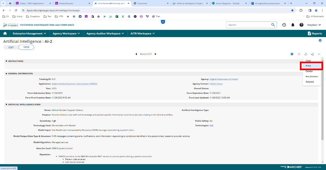The image size is (326, 170).
Task: Click into the Search input field
Action: coord(248,25)
